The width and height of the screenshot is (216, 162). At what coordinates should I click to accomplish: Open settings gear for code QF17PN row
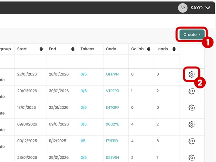(x=191, y=75)
